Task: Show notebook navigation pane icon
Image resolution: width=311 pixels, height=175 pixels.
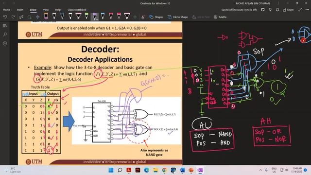Action: tap(5, 26)
